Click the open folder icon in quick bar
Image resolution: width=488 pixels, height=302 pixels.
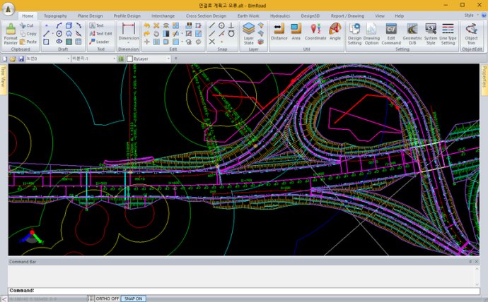[13, 59]
